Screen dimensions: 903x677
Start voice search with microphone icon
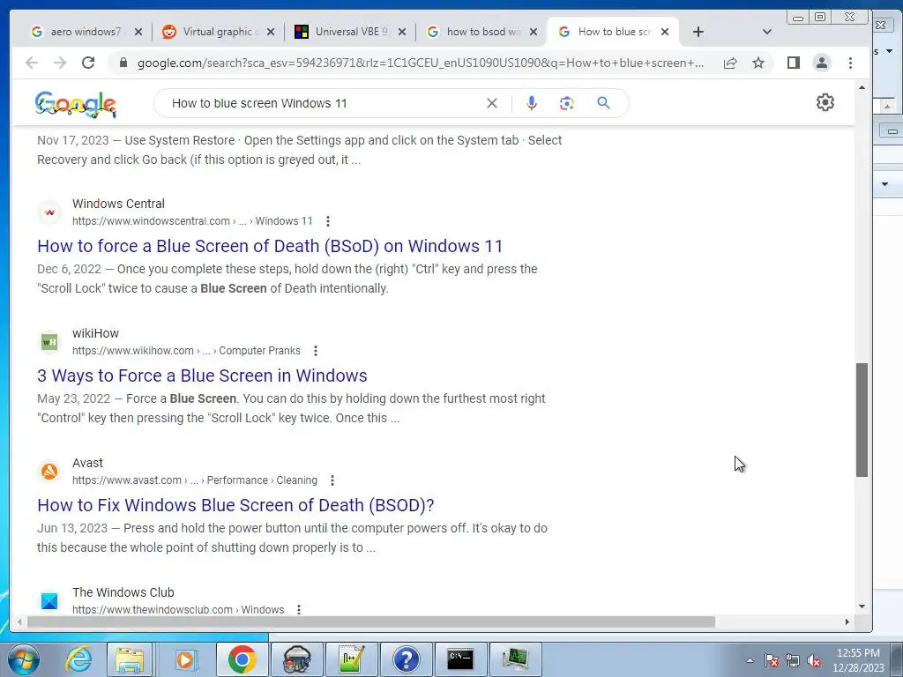[x=532, y=103]
